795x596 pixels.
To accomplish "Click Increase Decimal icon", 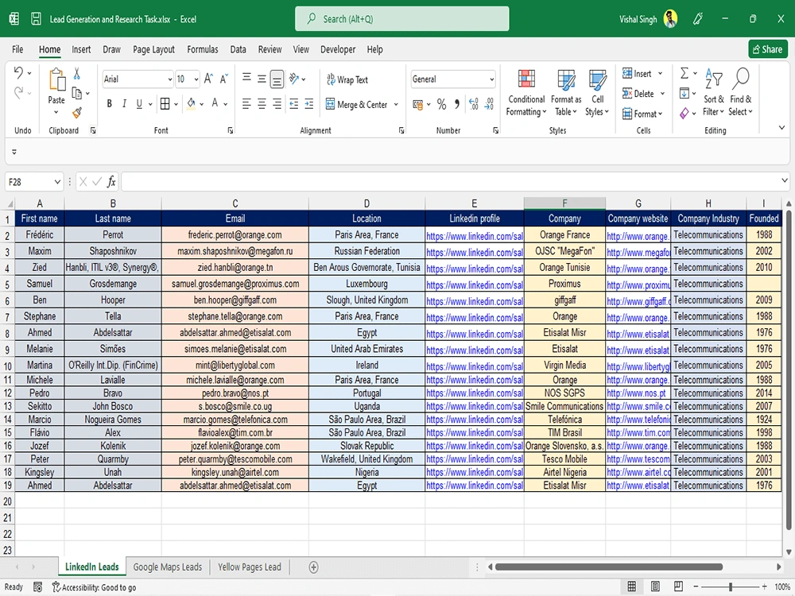I will click(x=474, y=104).
